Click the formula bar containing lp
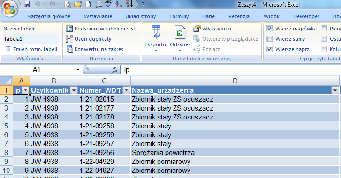The width and height of the screenshot is (341, 178). point(230,70)
